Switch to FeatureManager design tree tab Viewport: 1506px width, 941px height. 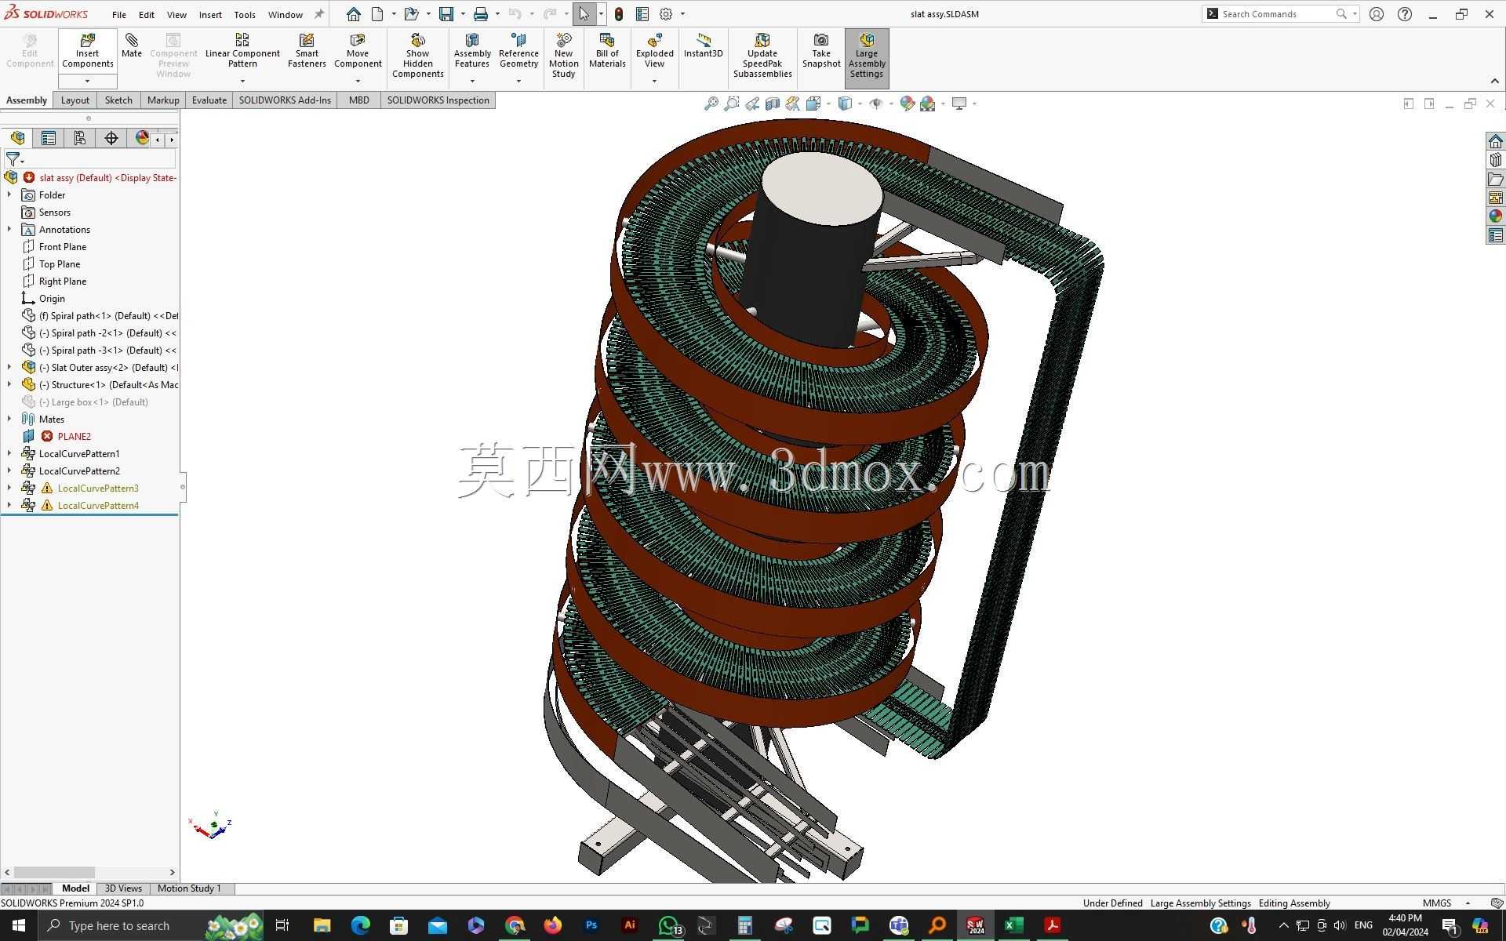(17, 138)
